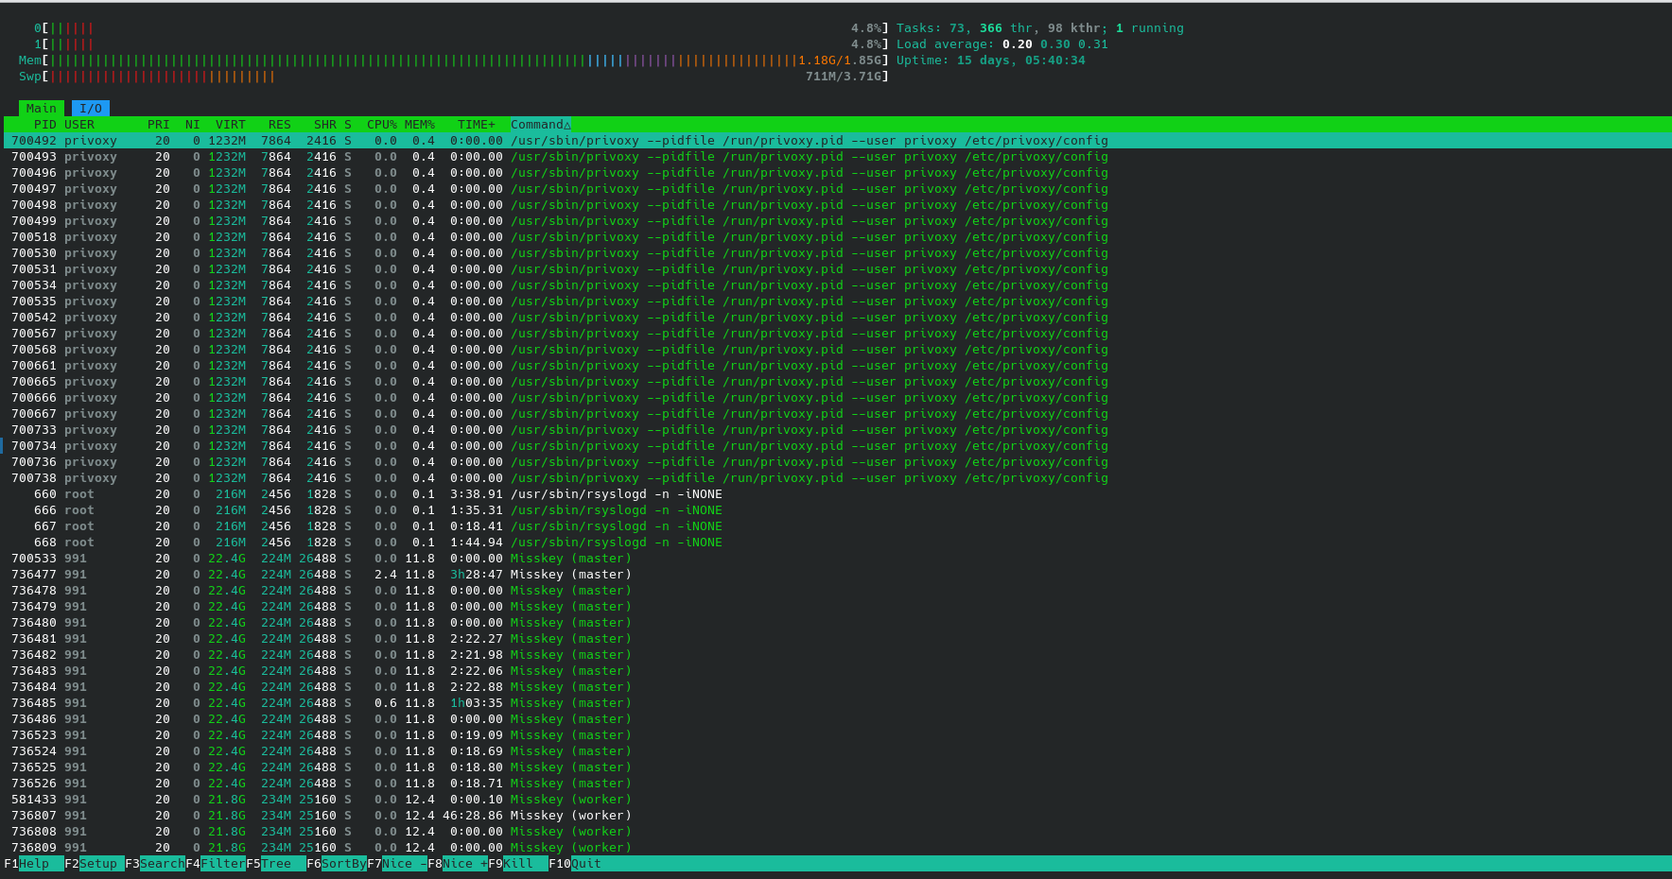
Task: Decrease priority with F7 Nice -
Action: click(403, 864)
